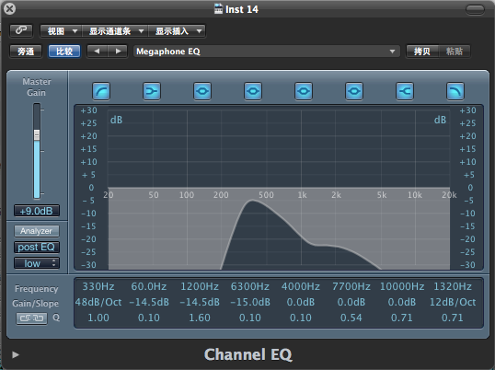The image size is (495, 370).
Task: Click the -14.5dB gain under 60.0Hz
Action: pos(149,302)
